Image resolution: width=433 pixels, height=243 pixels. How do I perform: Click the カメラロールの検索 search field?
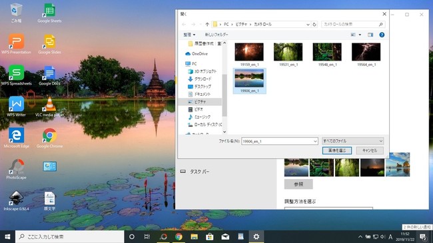click(353, 24)
